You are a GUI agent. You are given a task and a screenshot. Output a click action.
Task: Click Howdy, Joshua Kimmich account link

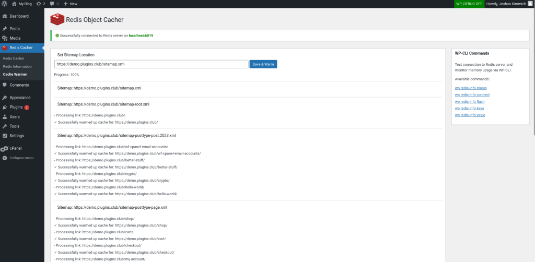[506, 4]
